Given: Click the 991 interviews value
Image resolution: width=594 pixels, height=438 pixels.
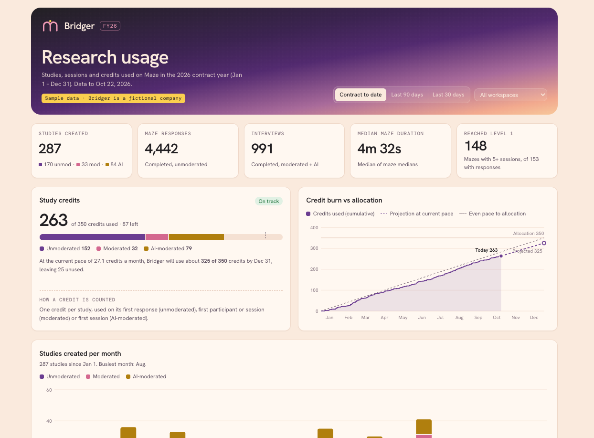Looking at the screenshot, I should coord(262,149).
